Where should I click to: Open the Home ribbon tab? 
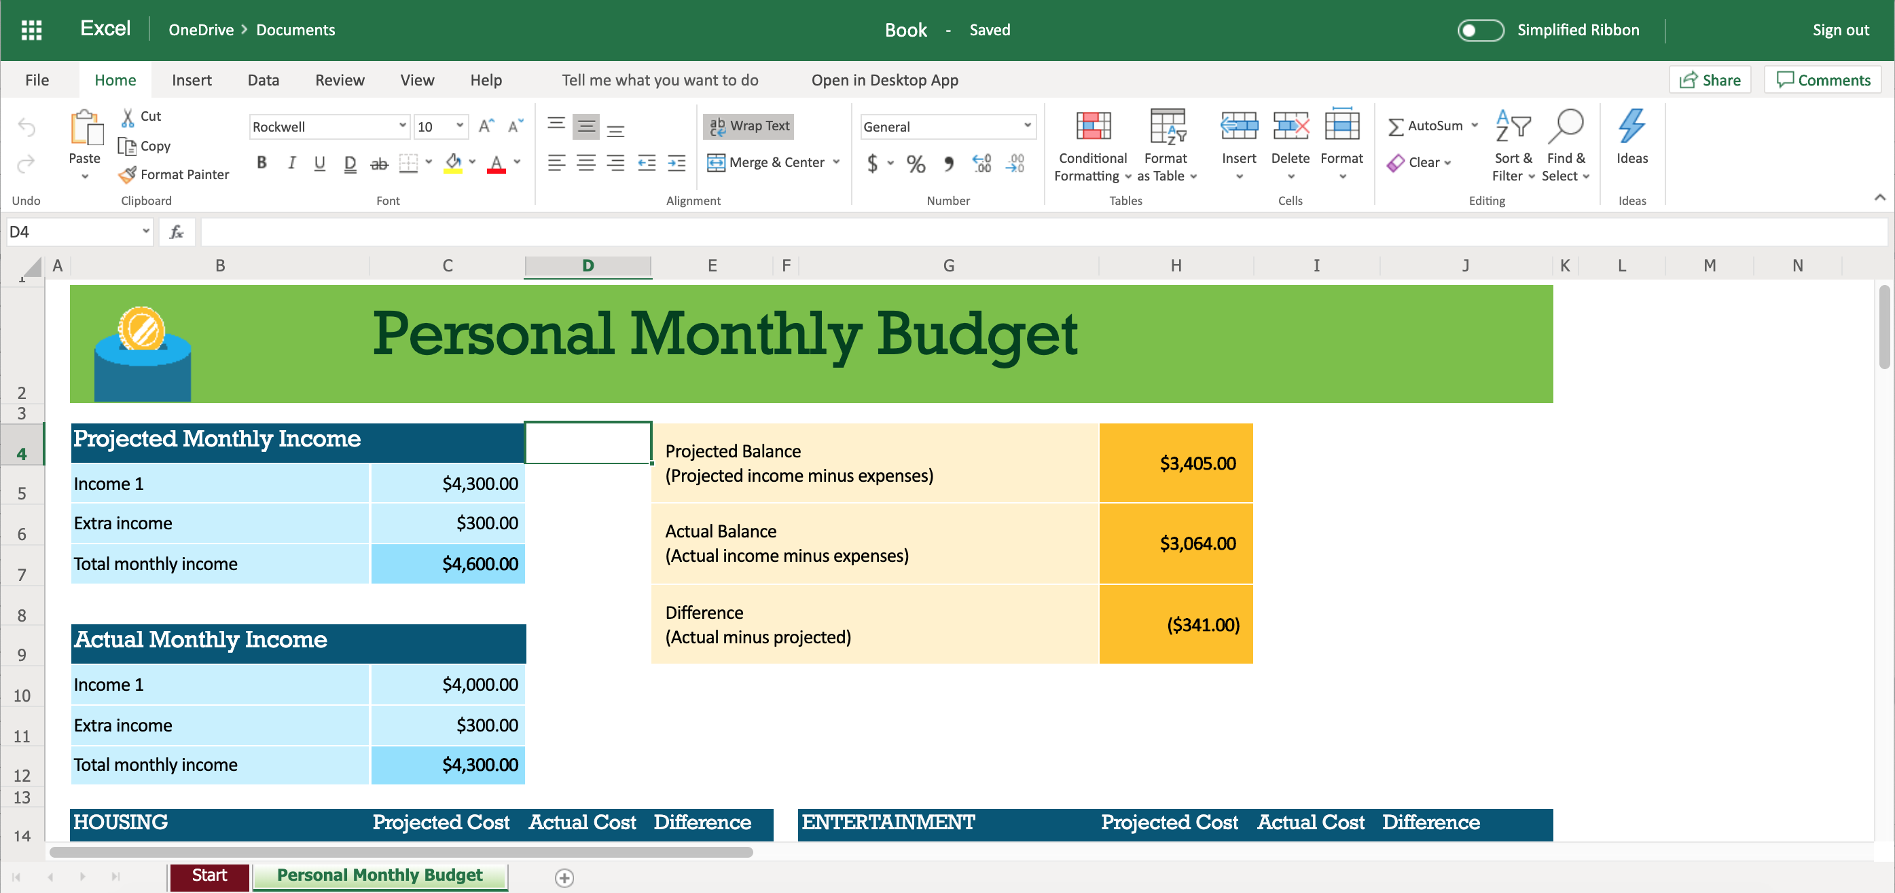click(115, 79)
